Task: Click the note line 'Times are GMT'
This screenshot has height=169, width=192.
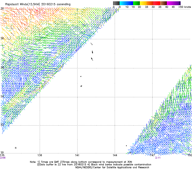Action: point(50,162)
